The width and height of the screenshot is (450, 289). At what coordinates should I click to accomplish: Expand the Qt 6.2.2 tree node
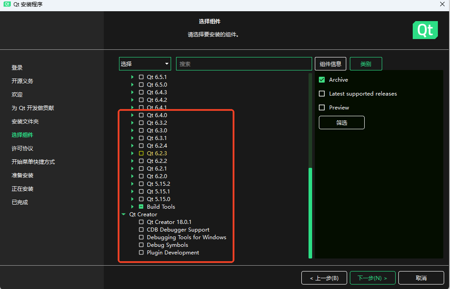tap(132, 161)
